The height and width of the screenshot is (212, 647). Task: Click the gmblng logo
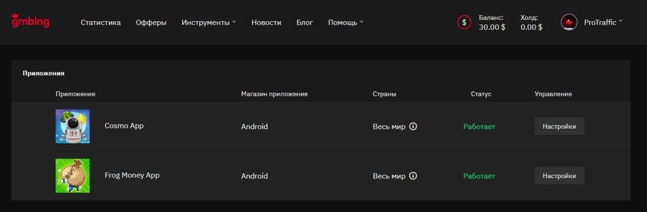30,21
